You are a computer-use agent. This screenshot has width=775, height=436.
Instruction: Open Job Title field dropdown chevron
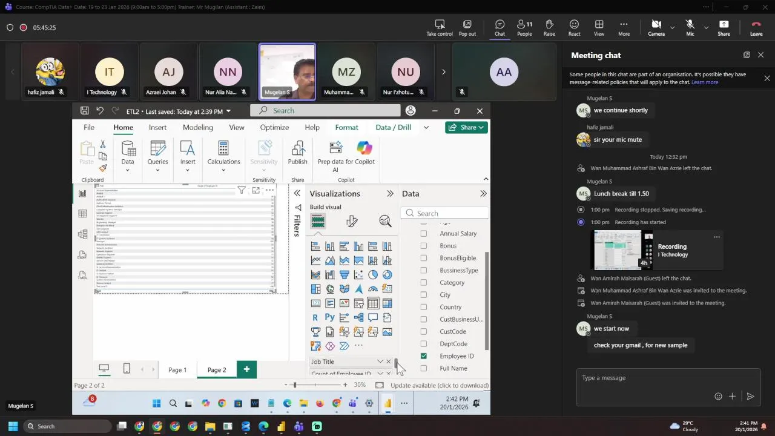pyautogui.click(x=380, y=362)
